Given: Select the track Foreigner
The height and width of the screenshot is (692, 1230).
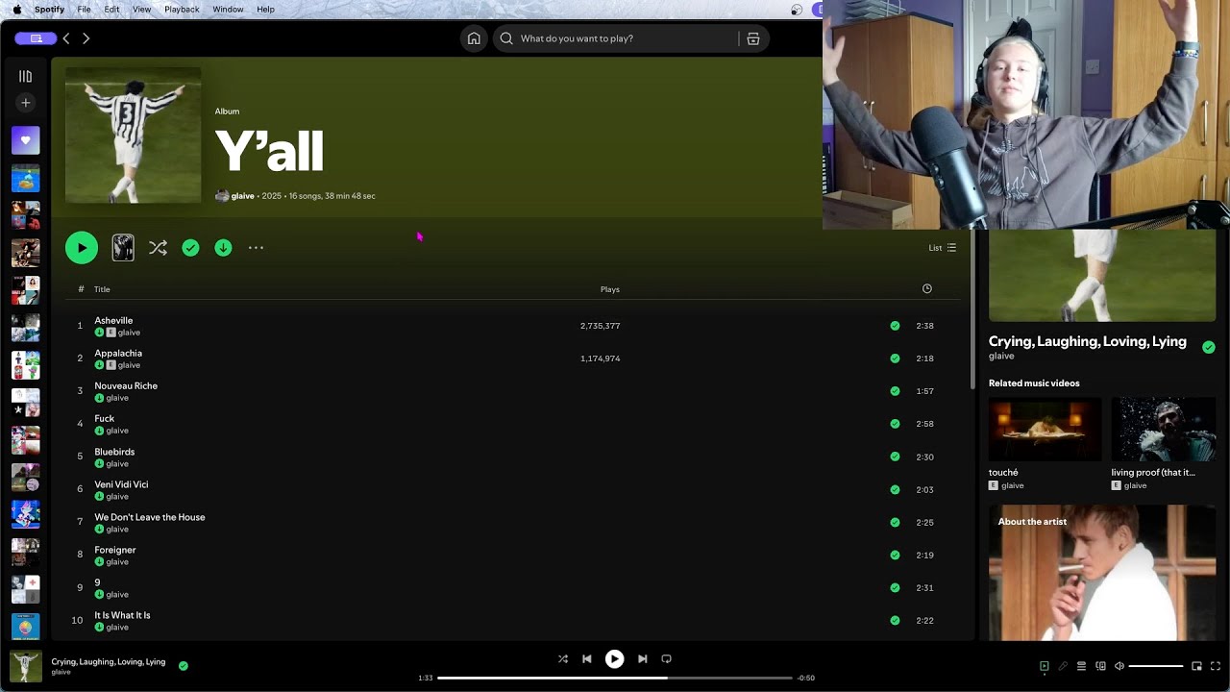Looking at the screenshot, I should click(x=115, y=550).
